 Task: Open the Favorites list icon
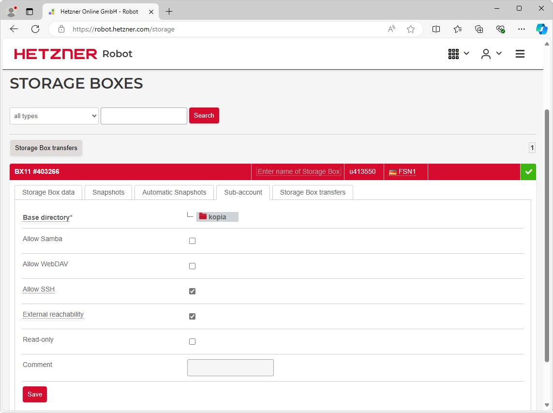point(457,29)
